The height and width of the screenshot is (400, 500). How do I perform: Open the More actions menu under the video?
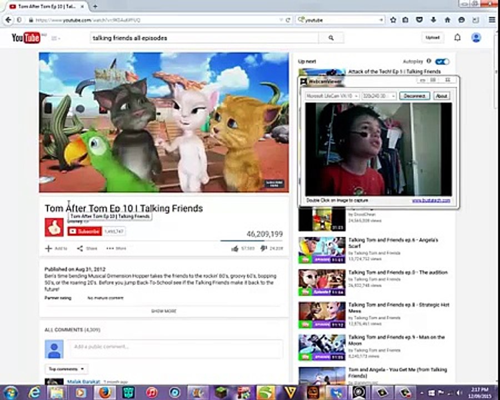[116, 248]
